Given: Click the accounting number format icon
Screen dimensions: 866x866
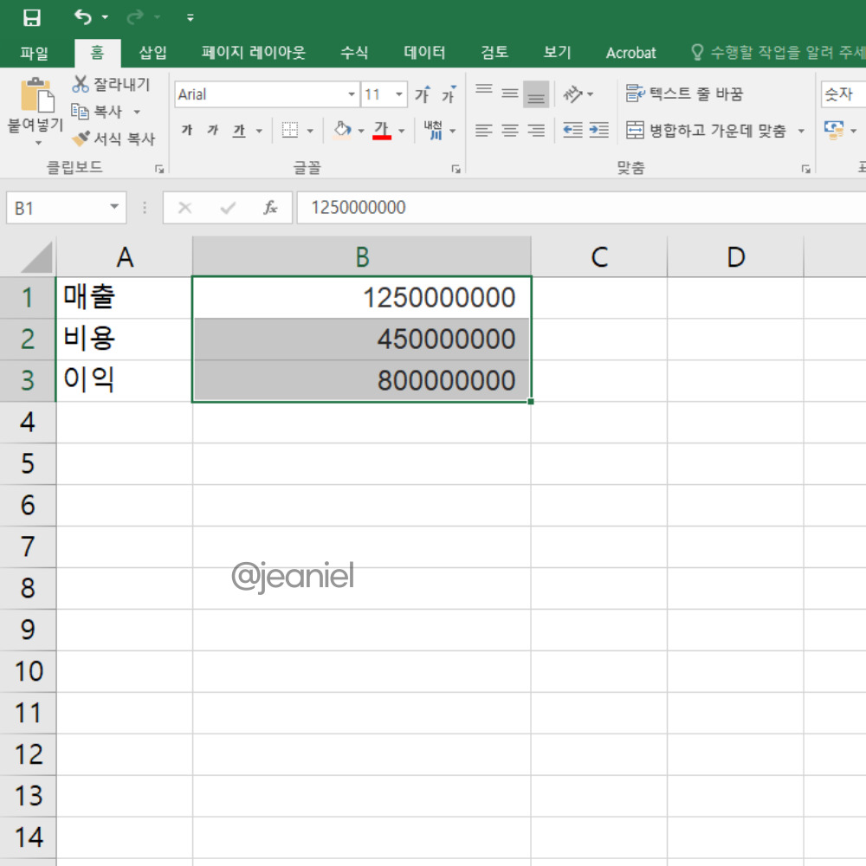Looking at the screenshot, I should coord(834,131).
